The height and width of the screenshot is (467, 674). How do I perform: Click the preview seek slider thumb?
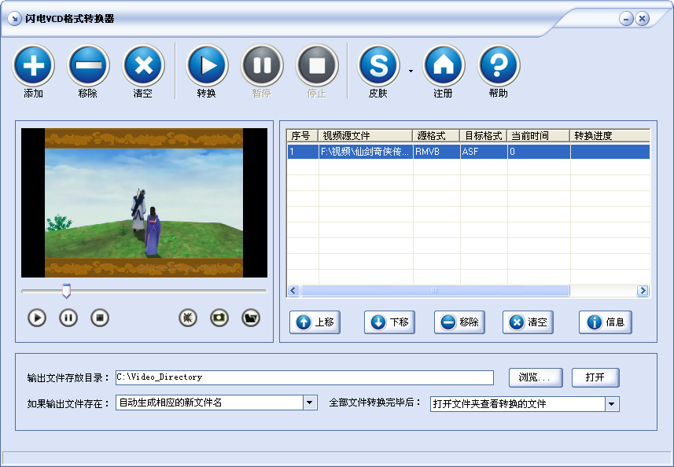[66, 291]
